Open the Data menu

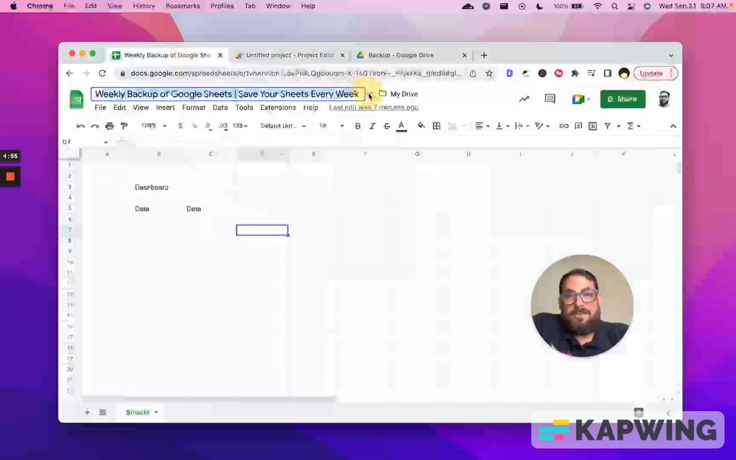pyautogui.click(x=220, y=108)
